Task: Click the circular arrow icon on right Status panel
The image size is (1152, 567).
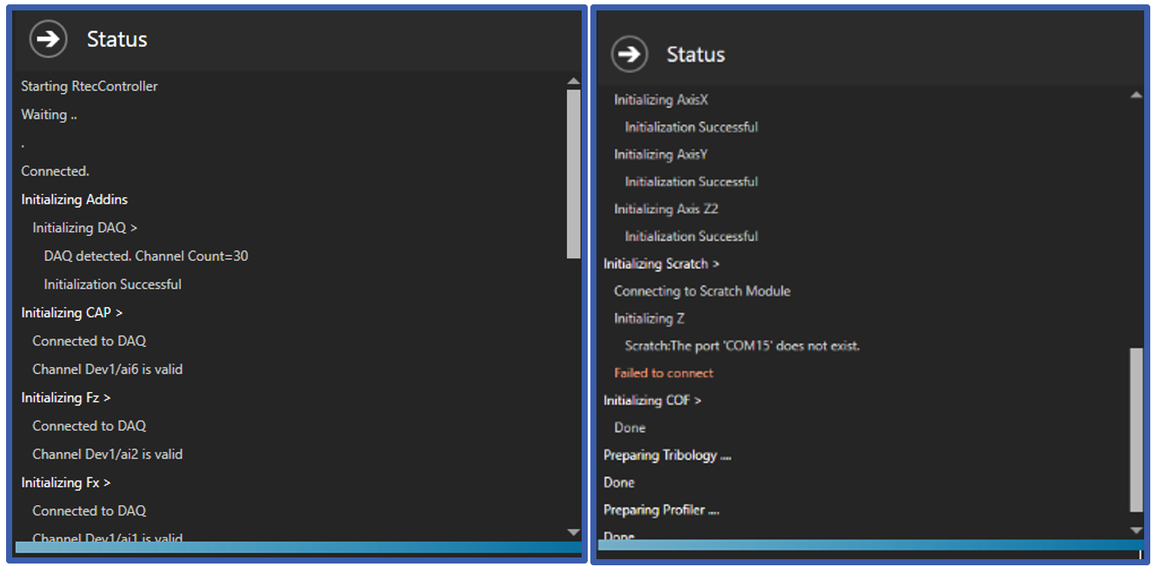Action: 629,53
